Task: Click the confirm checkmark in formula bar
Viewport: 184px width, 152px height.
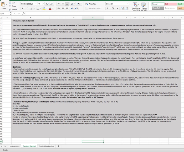Action: (19, 13)
